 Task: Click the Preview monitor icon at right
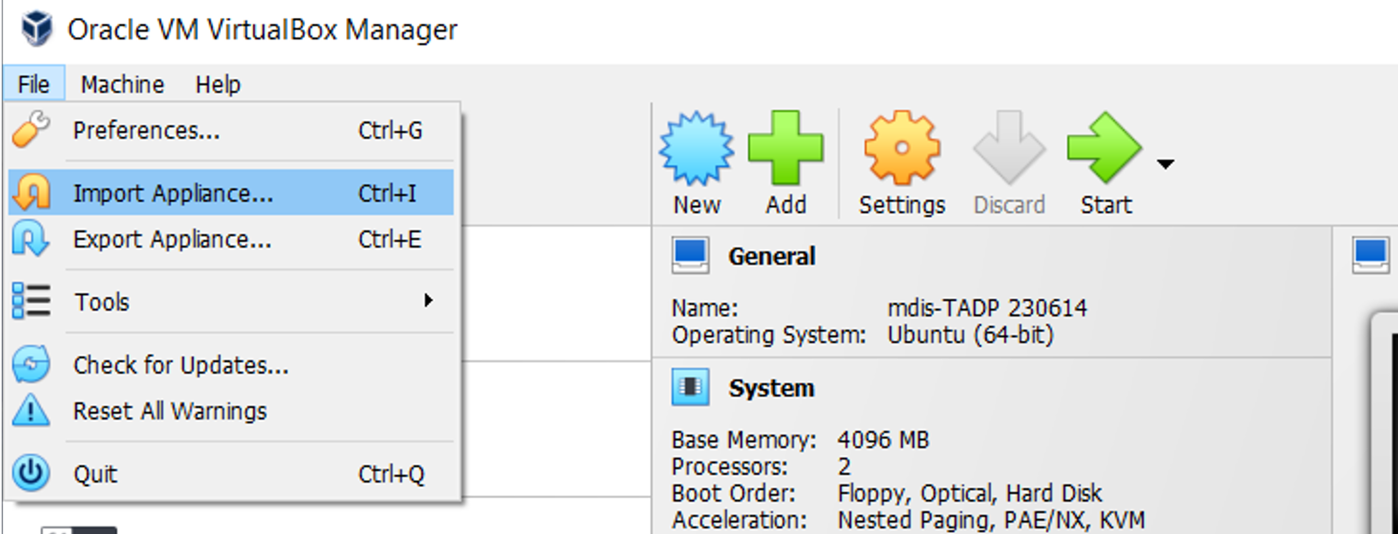pyautogui.click(x=1371, y=256)
